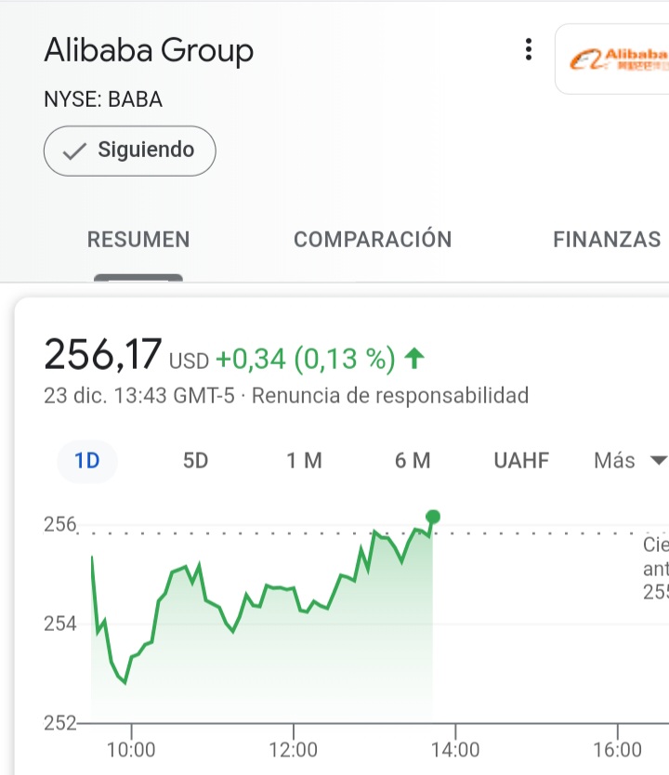This screenshot has height=775, width=669.
Task: Click the Alibaba logo thumbnail
Action: 612,59
